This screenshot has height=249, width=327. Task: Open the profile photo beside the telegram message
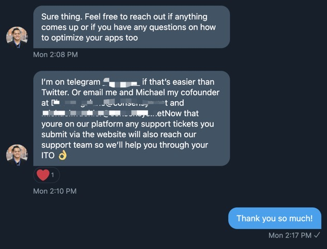click(x=17, y=155)
